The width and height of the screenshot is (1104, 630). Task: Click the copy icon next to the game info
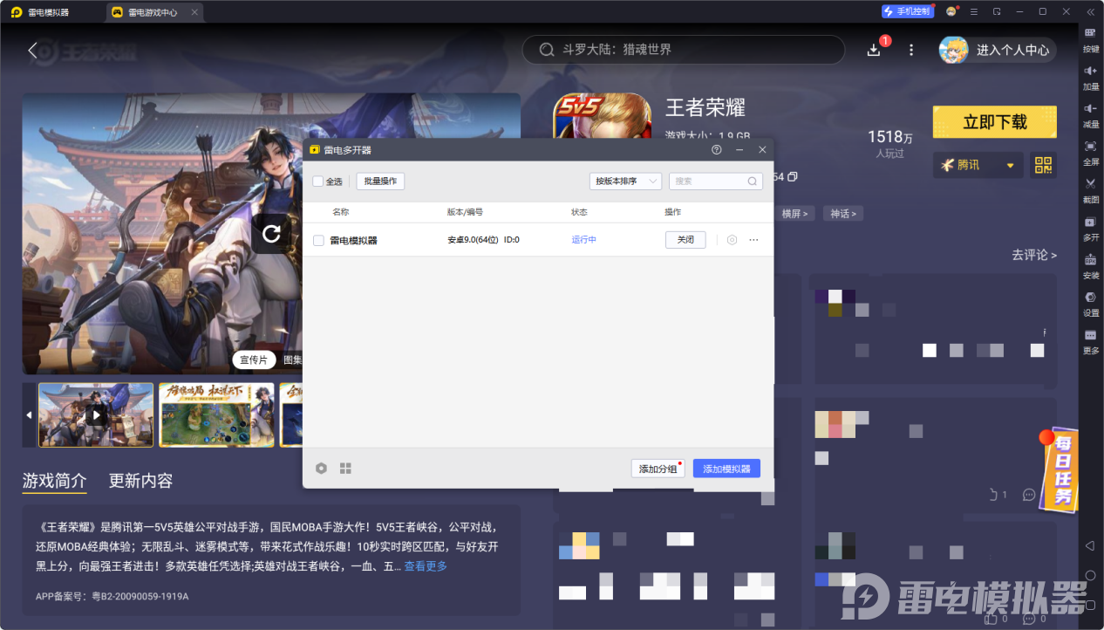click(x=793, y=176)
